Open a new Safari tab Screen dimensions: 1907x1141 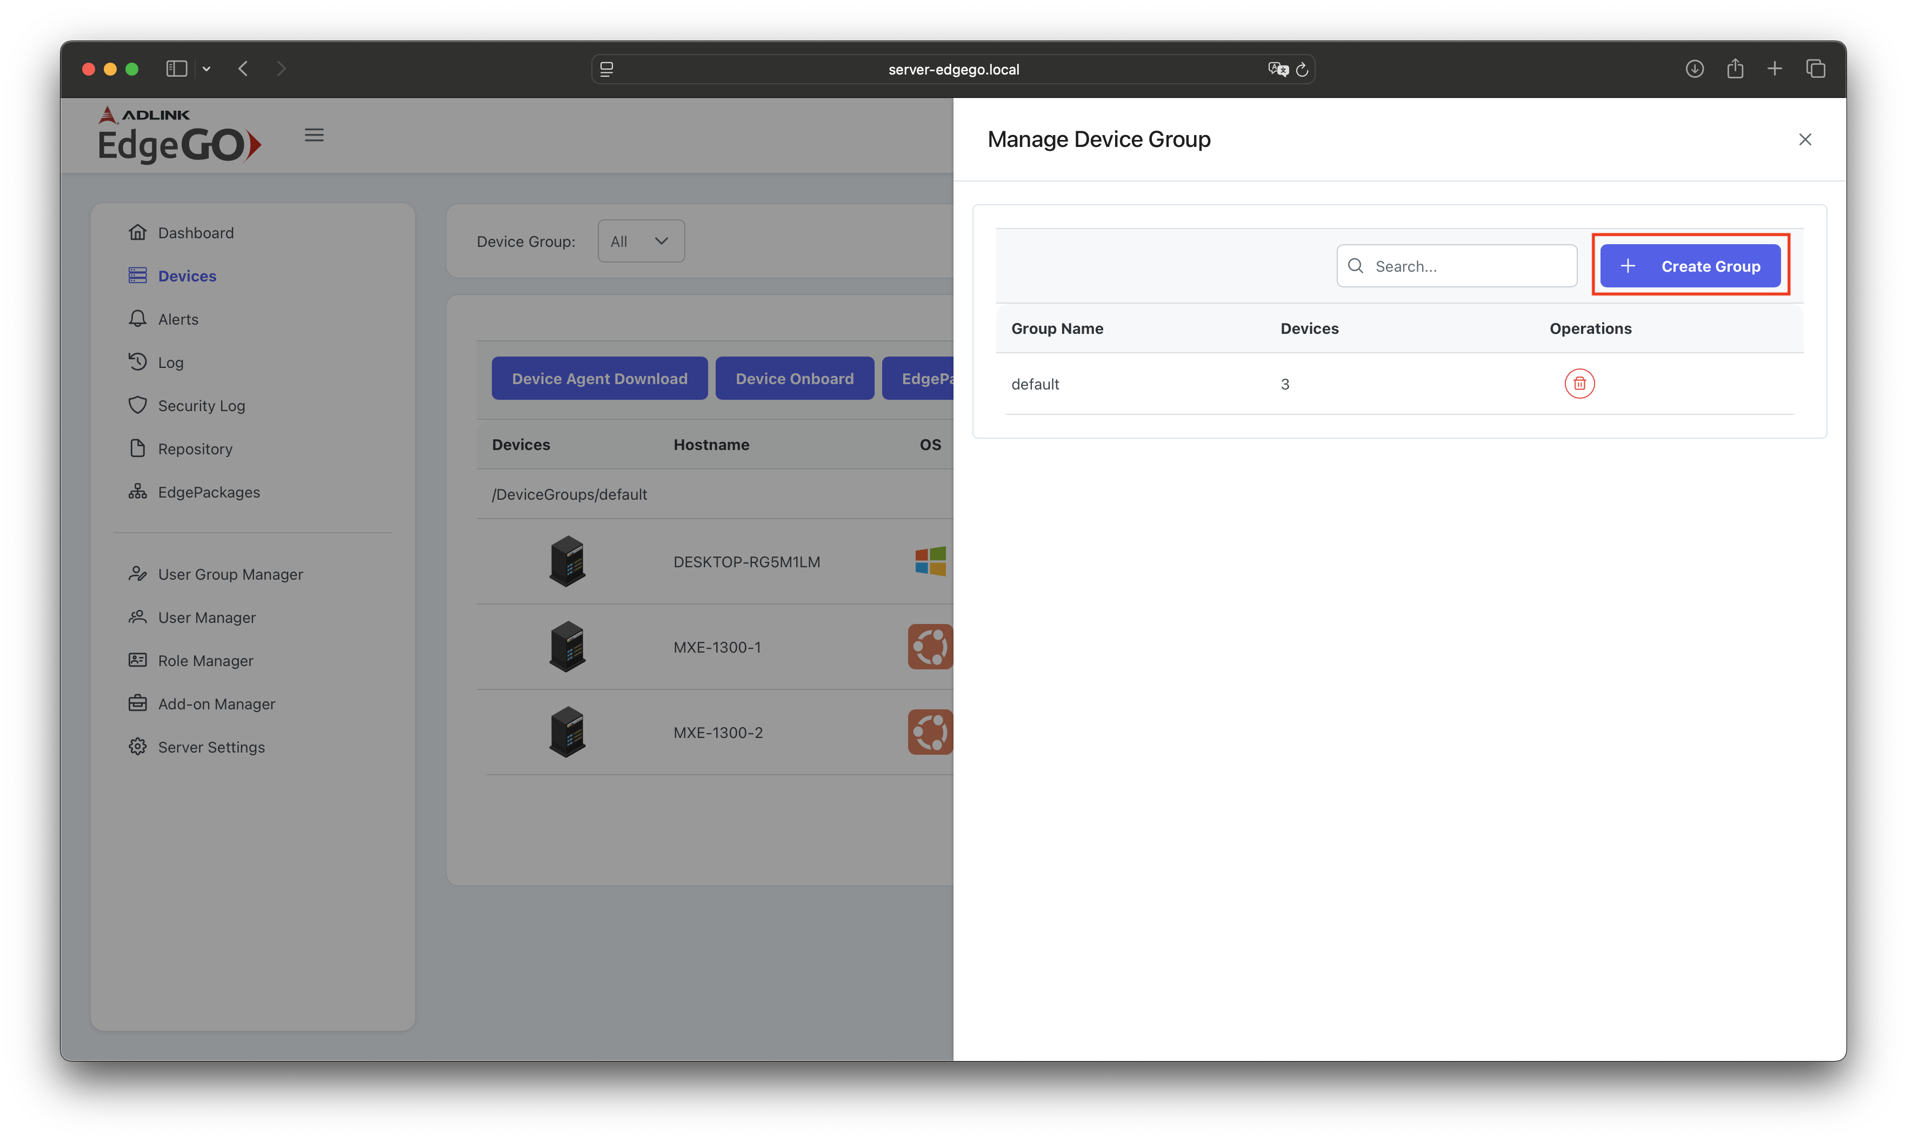1774,69
